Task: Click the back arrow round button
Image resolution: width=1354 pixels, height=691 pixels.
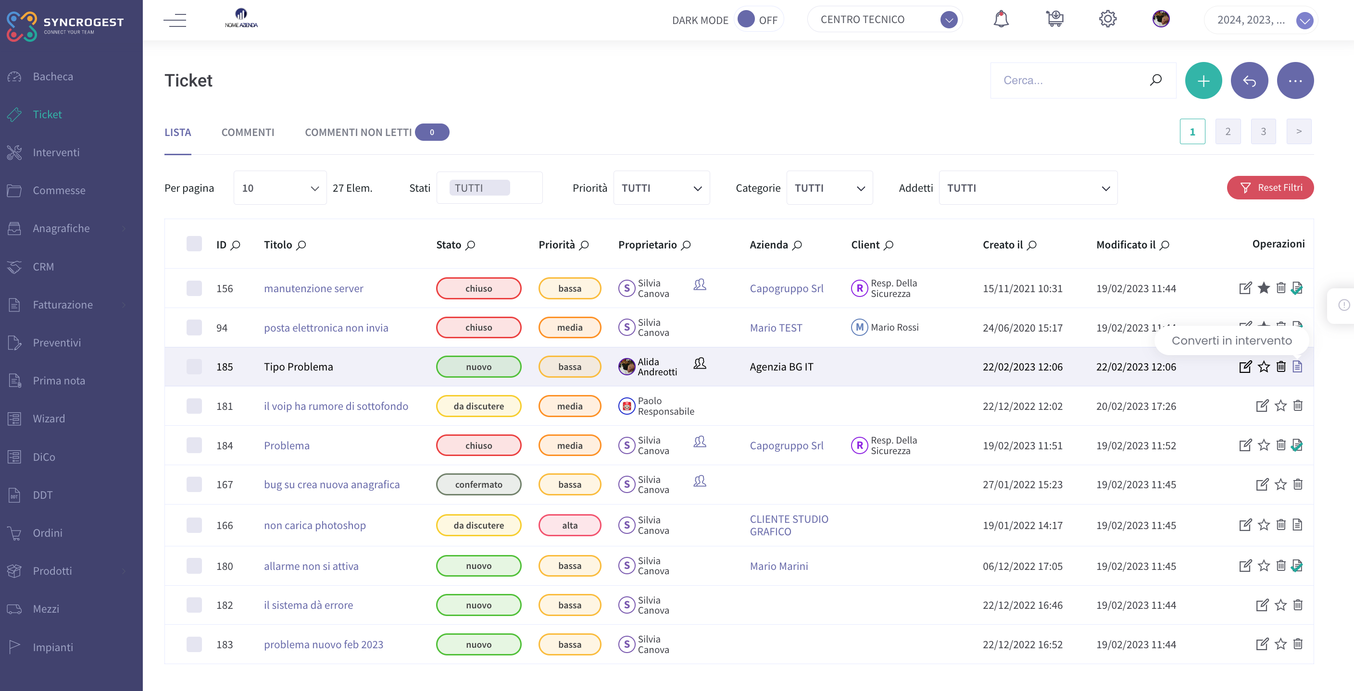Action: [x=1249, y=80]
